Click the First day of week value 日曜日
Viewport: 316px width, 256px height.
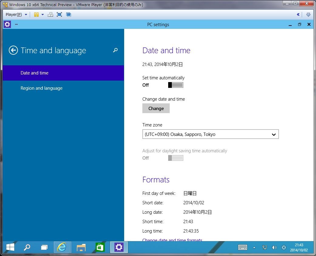tap(190, 193)
